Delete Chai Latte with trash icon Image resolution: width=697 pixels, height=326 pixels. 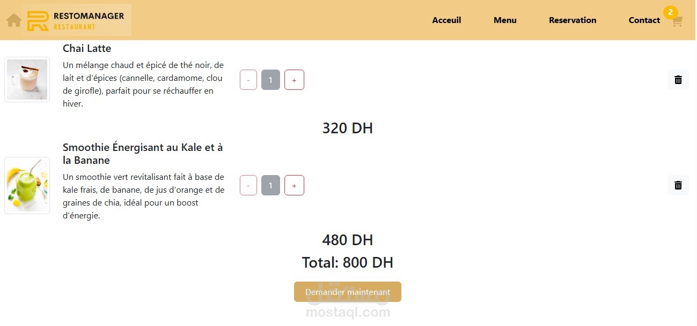click(678, 80)
